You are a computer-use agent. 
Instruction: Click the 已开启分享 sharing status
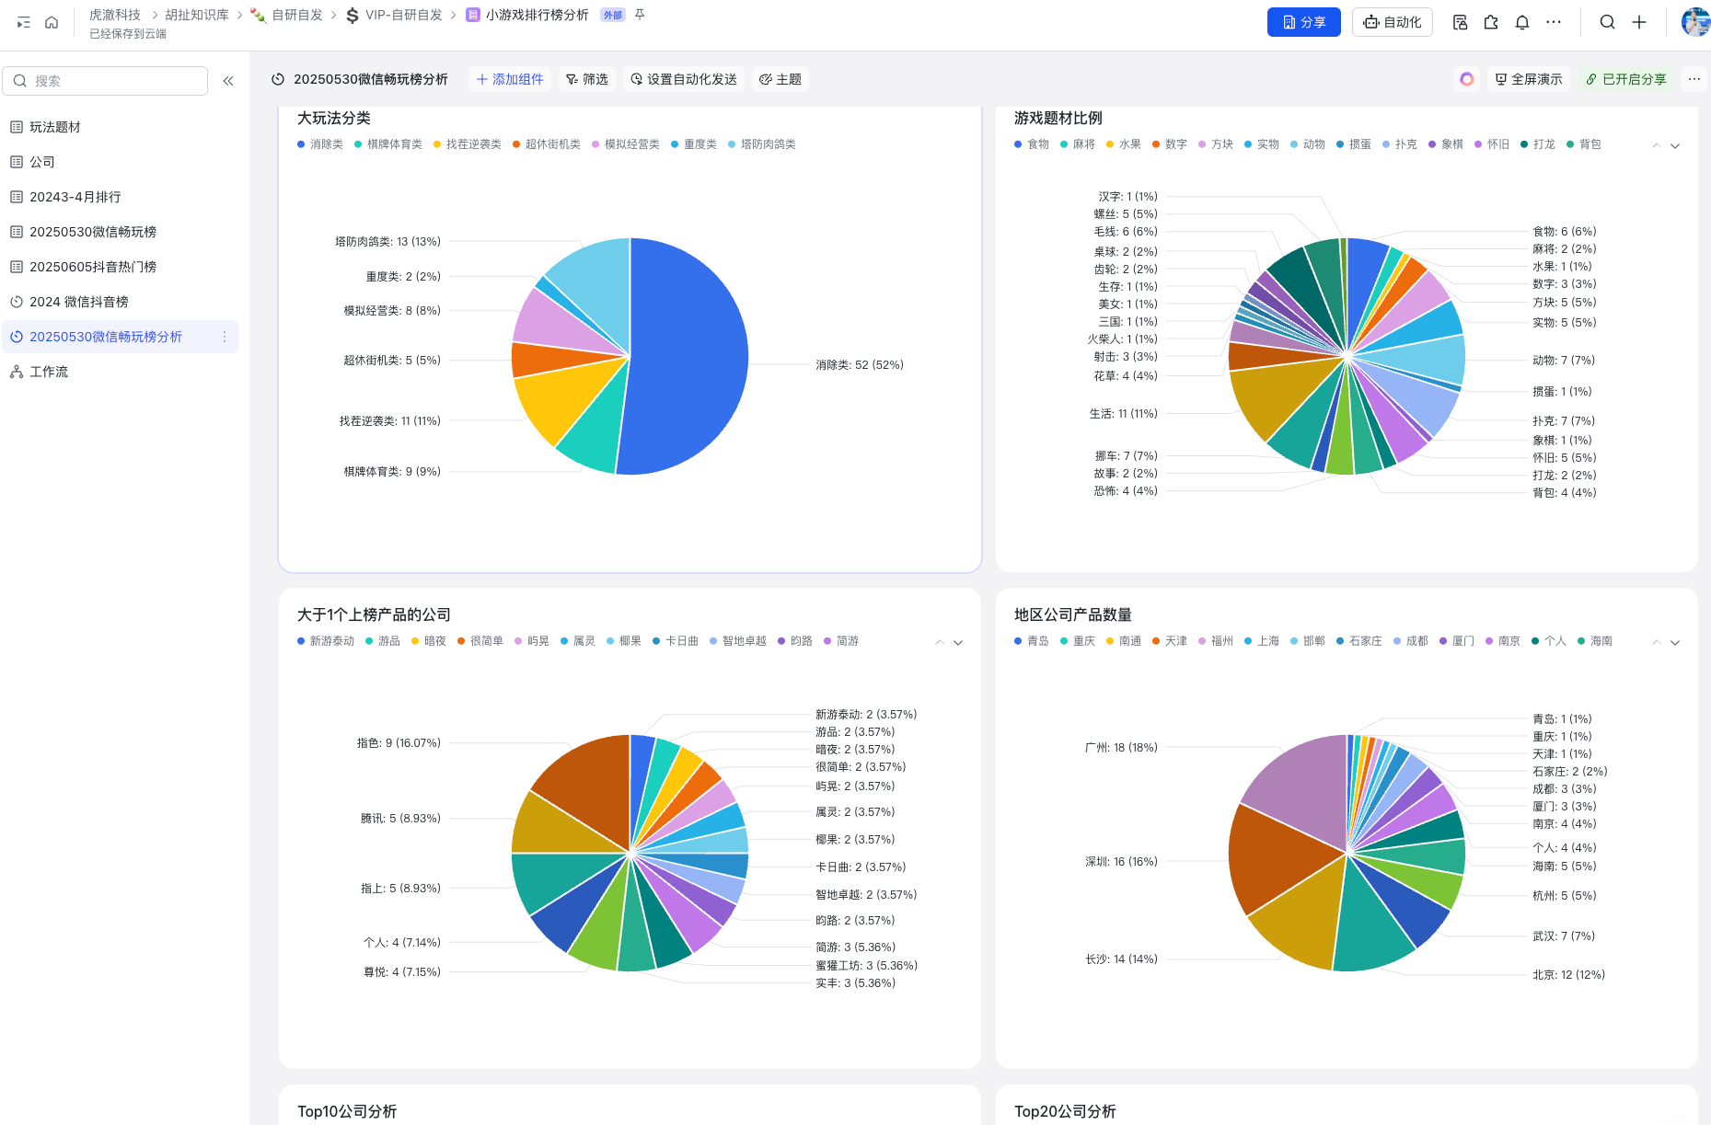1626,79
